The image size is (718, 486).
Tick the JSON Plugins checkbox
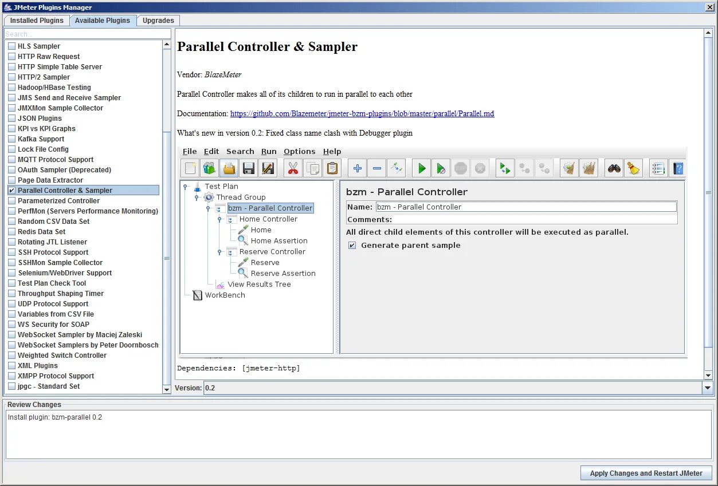point(11,118)
